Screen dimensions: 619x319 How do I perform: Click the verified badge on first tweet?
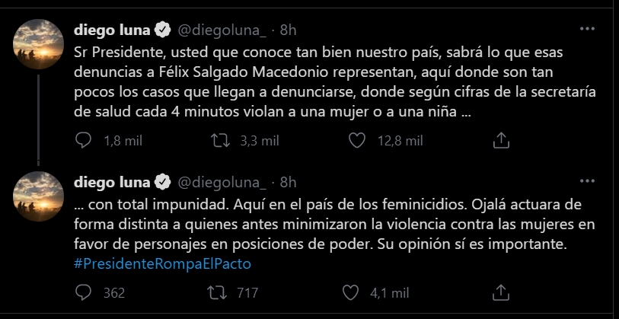163,30
